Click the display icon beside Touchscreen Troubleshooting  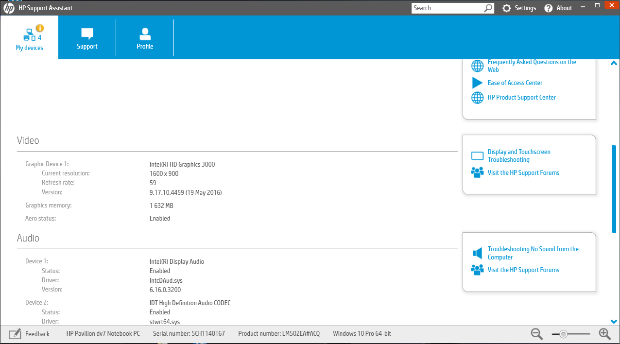point(478,156)
